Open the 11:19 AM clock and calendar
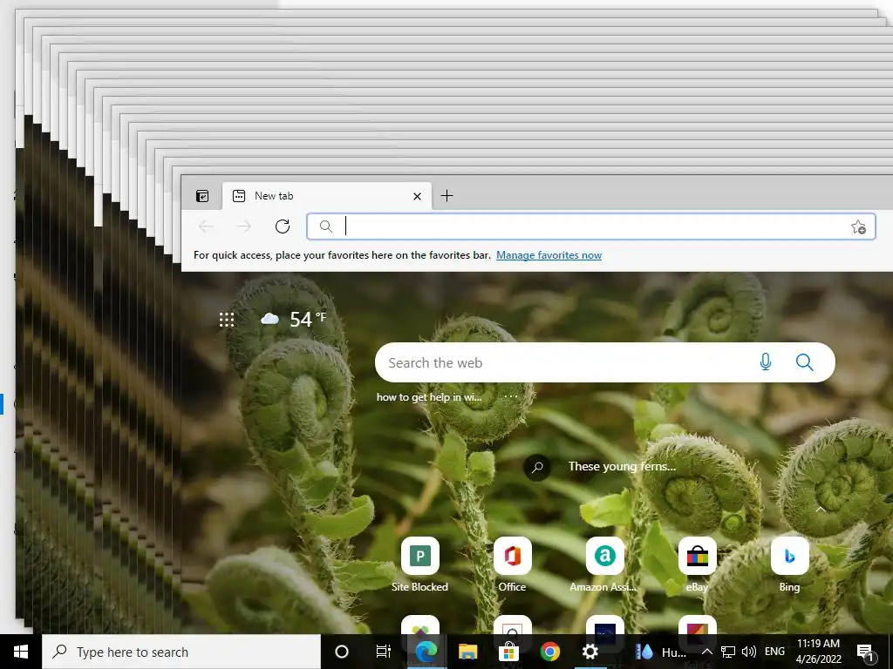 tap(818, 652)
